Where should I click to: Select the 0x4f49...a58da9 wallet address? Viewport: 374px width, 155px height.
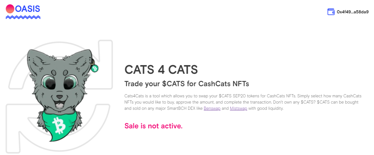point(352,12)
